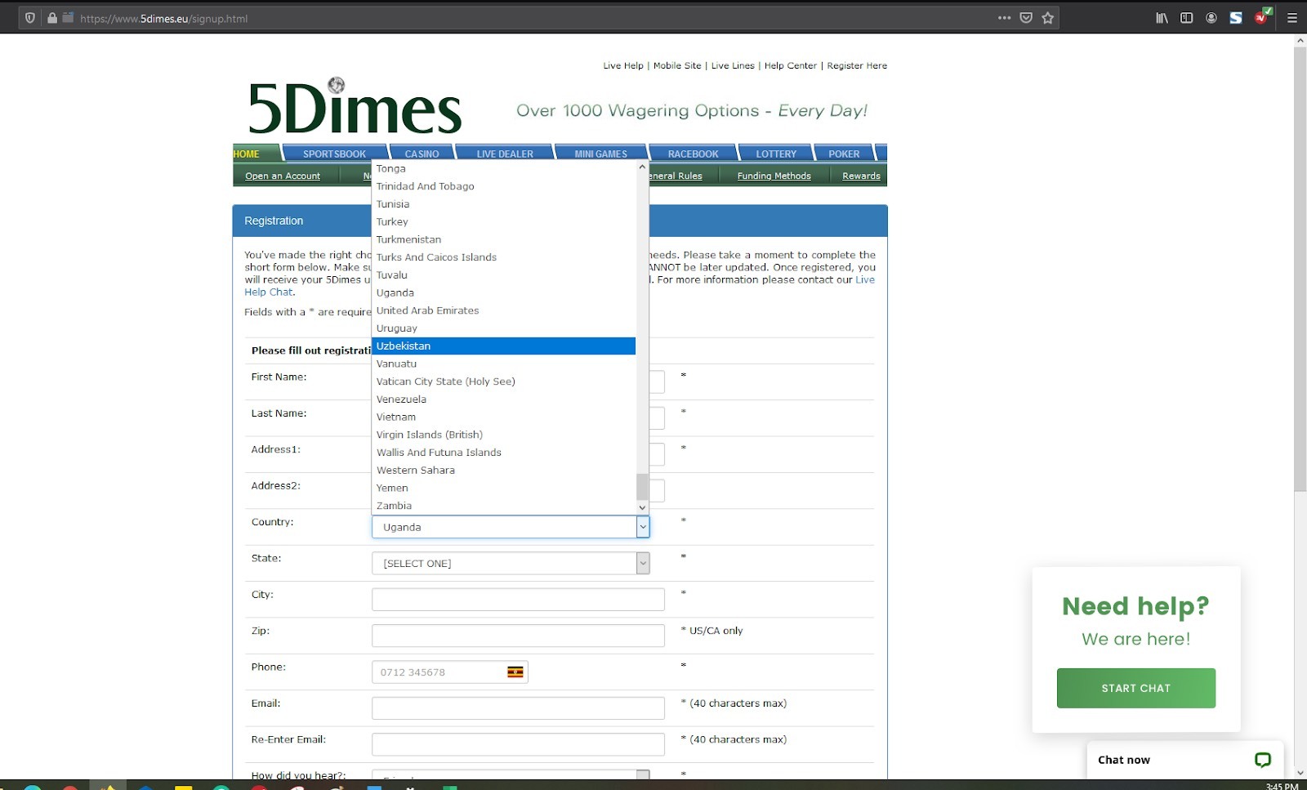This screenshot has height=790, width=1307.
Task: Click the padlock site security icon
Action: (52, 18)
